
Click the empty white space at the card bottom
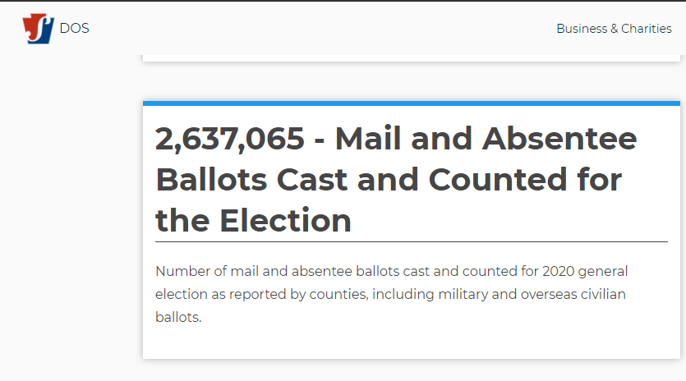tap(412, 343)
